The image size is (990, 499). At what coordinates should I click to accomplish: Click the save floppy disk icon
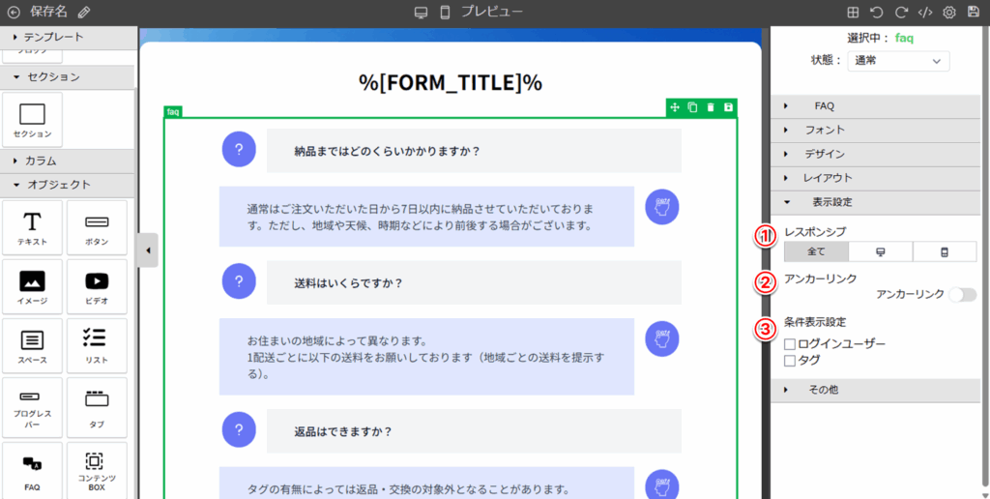point(973,13)
